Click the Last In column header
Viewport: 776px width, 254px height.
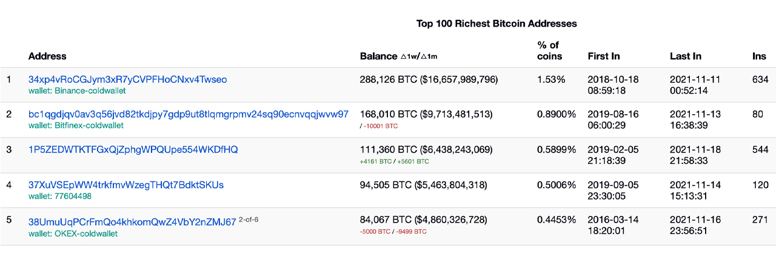685,56
